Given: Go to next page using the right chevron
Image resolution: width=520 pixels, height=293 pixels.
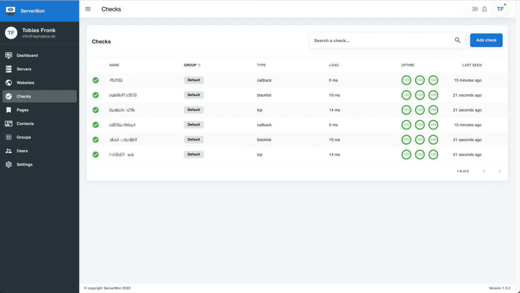Looking at the screenshot, I should [500, 171].
